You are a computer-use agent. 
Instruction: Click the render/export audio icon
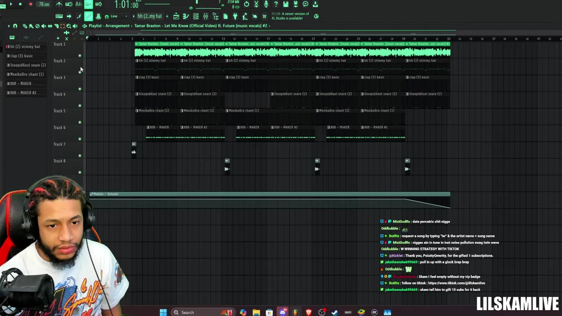(295, 4)
